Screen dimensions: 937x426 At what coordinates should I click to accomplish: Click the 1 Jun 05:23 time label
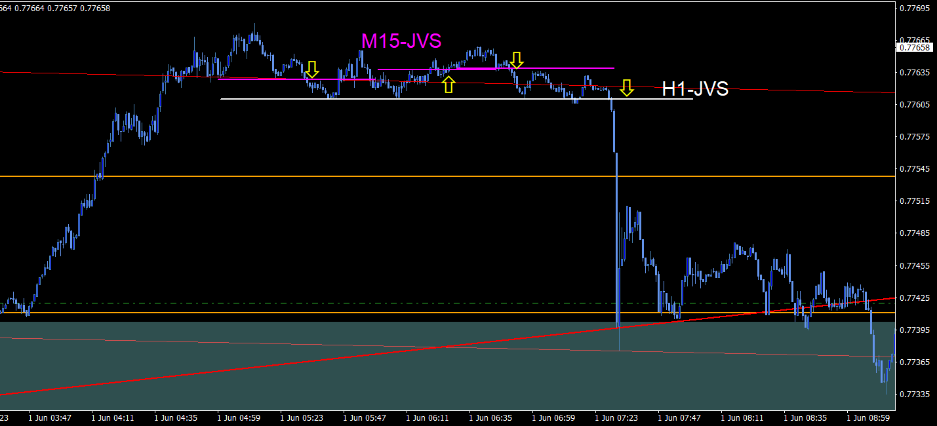tap(302, 417)
